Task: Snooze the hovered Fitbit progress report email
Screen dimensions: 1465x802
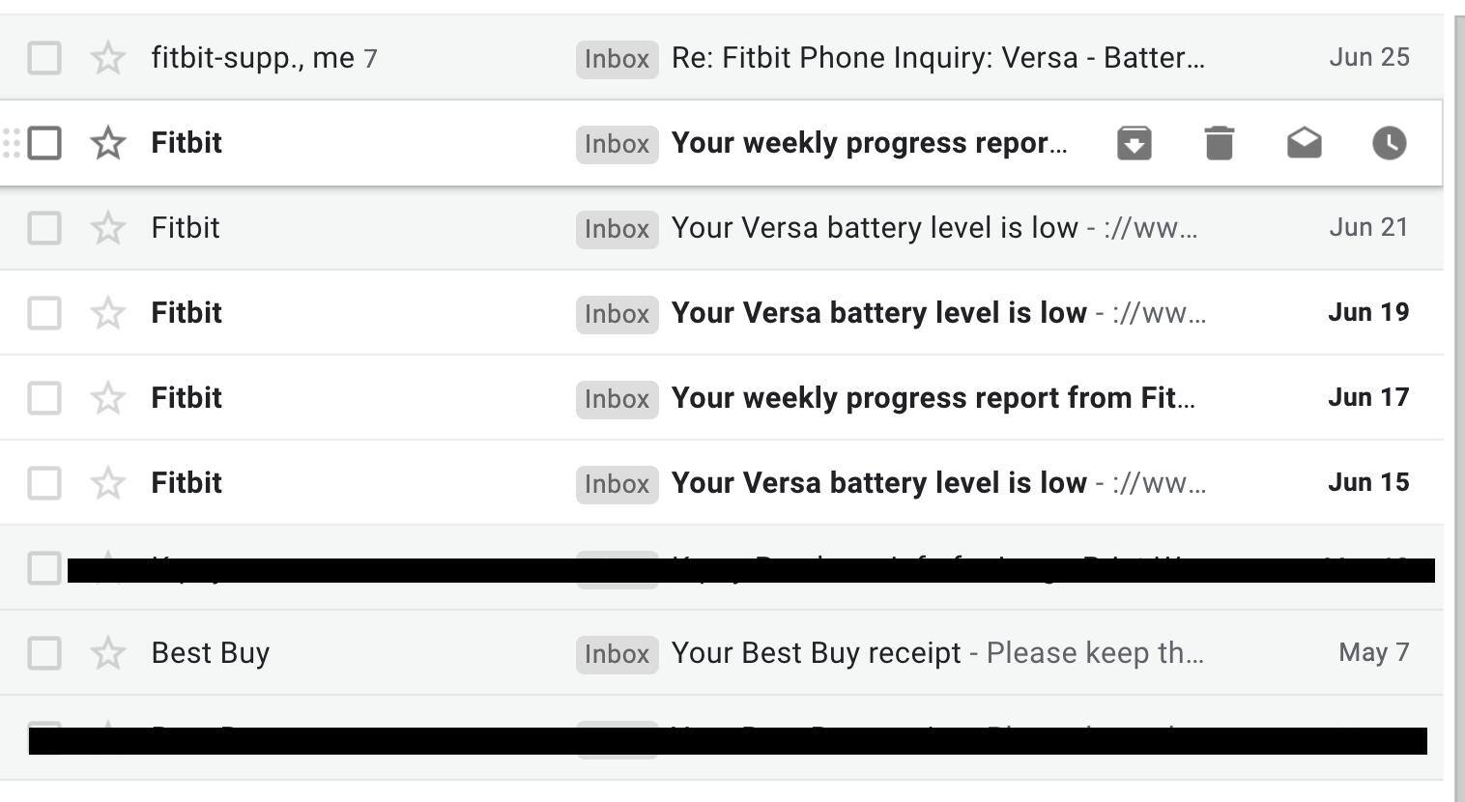Action: tap(1389, 143)
